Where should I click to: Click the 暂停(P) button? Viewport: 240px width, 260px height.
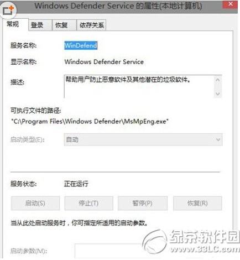point(143,204)
